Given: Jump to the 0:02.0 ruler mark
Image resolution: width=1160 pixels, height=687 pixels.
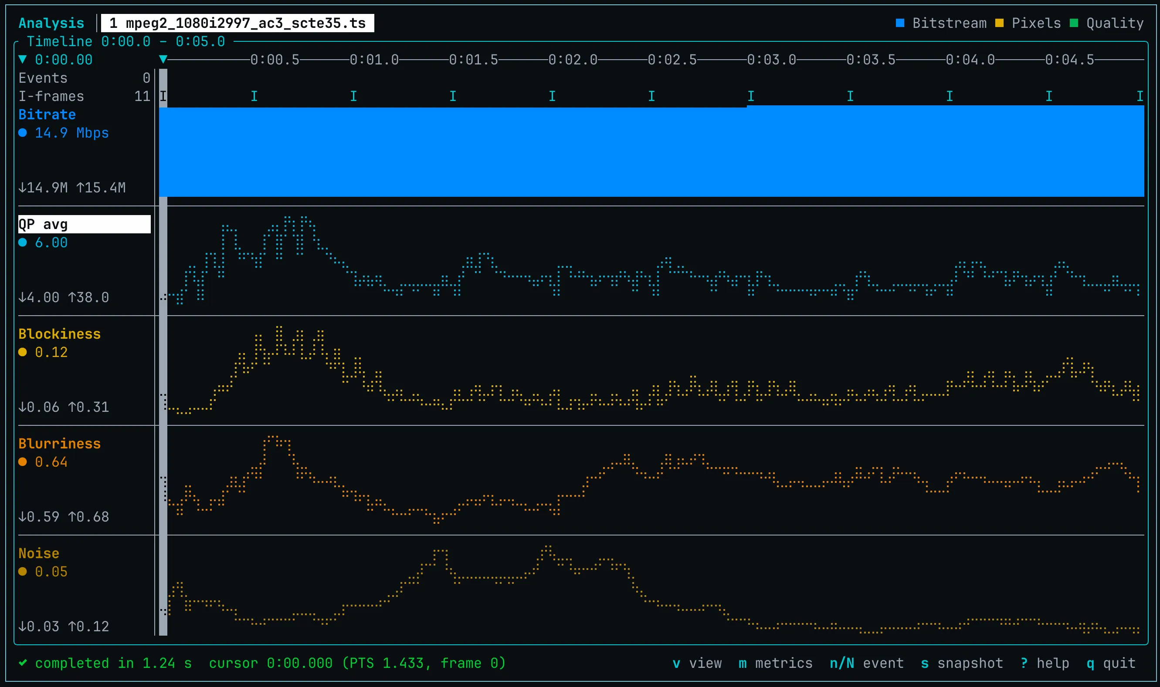Looking at the screenshot, I should [573, 60].
